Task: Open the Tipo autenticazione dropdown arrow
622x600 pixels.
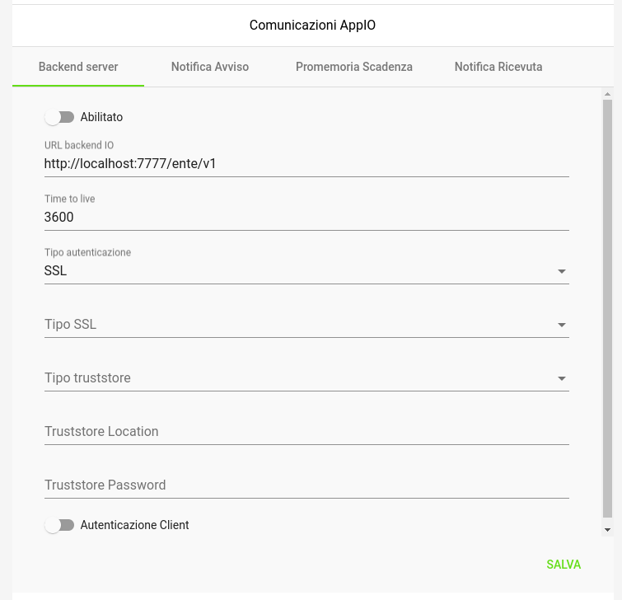Action: tap(561, 271)
